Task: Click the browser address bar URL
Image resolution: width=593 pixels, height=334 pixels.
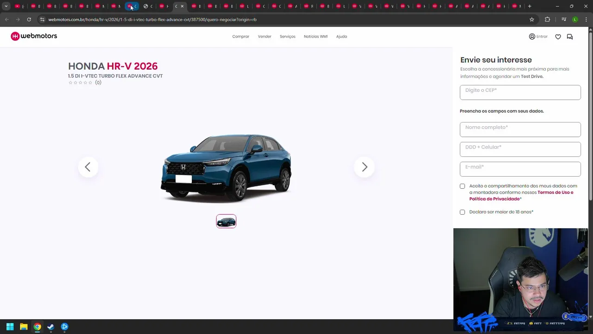Action: pyautogui.click(x=152, y=19)
